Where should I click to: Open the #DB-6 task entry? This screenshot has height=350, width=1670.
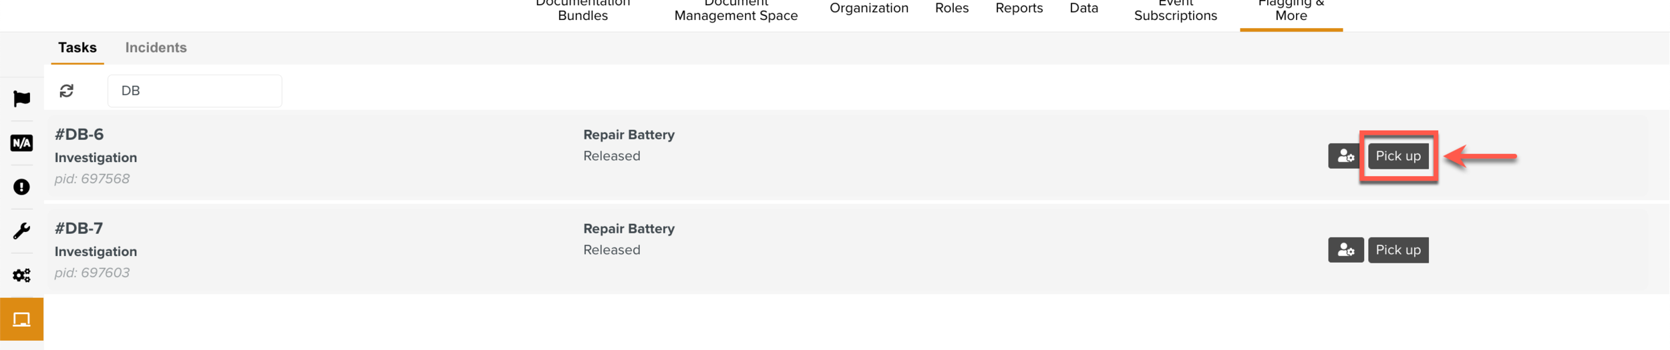79,135
